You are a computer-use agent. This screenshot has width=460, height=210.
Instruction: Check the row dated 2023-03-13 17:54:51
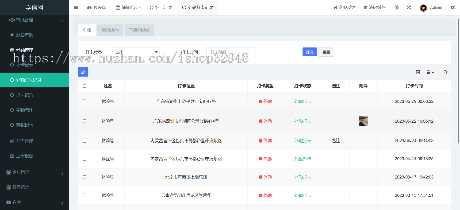[84, 195]
